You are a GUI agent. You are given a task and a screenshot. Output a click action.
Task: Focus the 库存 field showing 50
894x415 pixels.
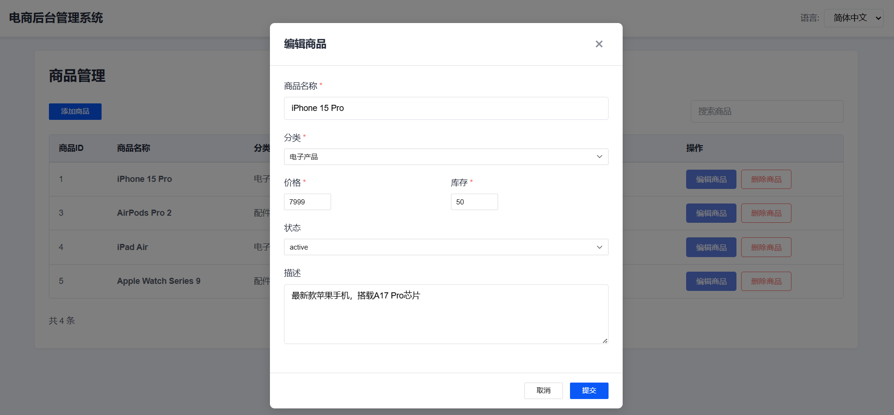tap(474, 202)
